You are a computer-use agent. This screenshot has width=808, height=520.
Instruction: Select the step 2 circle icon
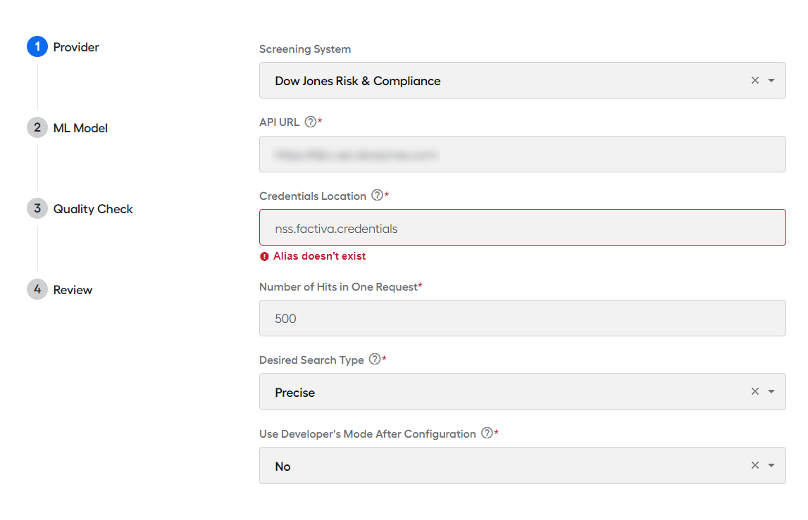(x=37, y=127)
